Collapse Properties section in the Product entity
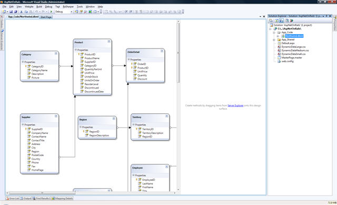The width and height of the screenshot is (337, 205). pyautogui.click(x=76, y=50)
